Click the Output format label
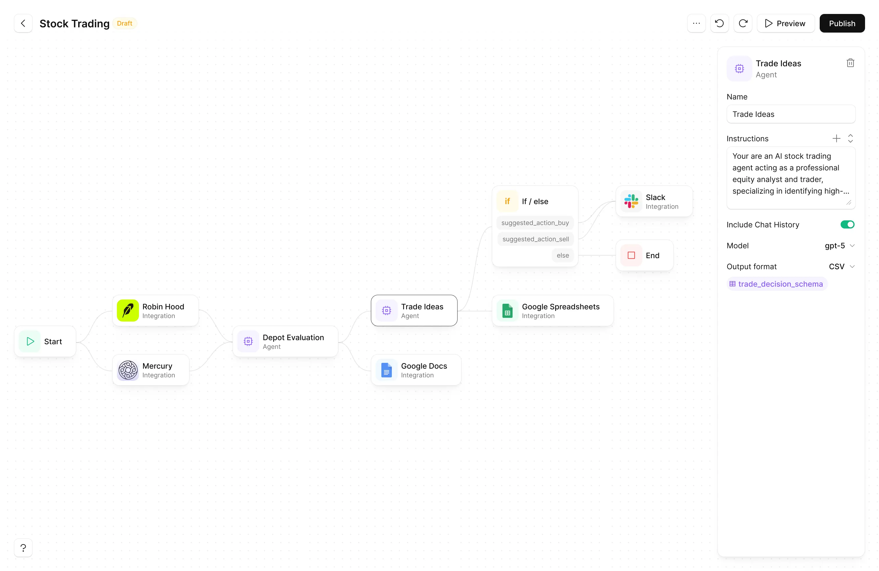This screenshot has width=879, height=571. (x=751, y=267)
